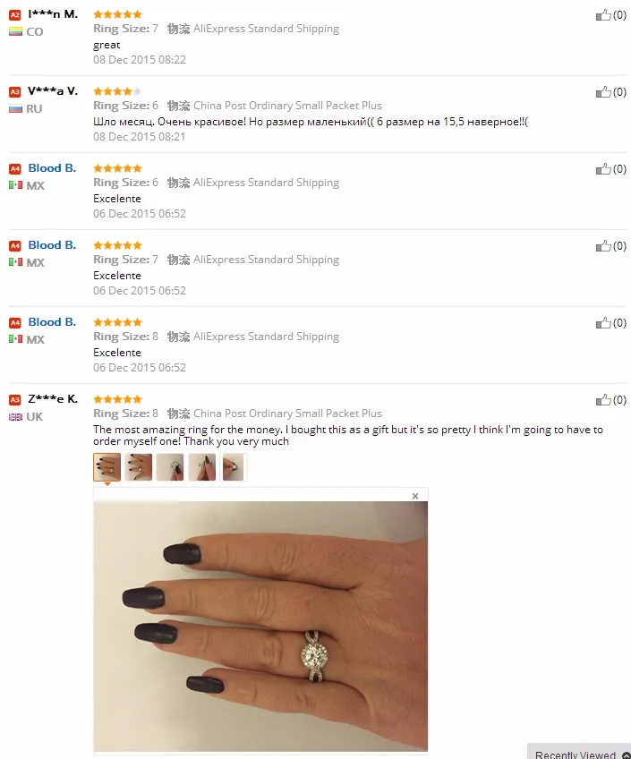
Task: Expand the Recently Viewed panel
Action: coord(579,754)
